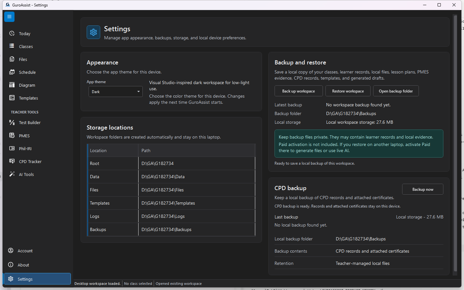Screen dimensions: 464x290
Task: Click Open backup folder button
Action: (396, 91)
